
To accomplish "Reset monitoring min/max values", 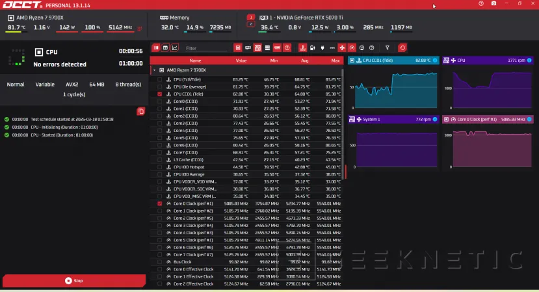I will (x=402, y=48).
